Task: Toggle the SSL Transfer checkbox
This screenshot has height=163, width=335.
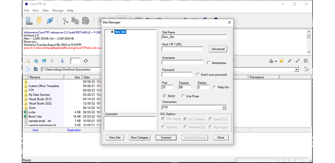Action: coord(185,119)
